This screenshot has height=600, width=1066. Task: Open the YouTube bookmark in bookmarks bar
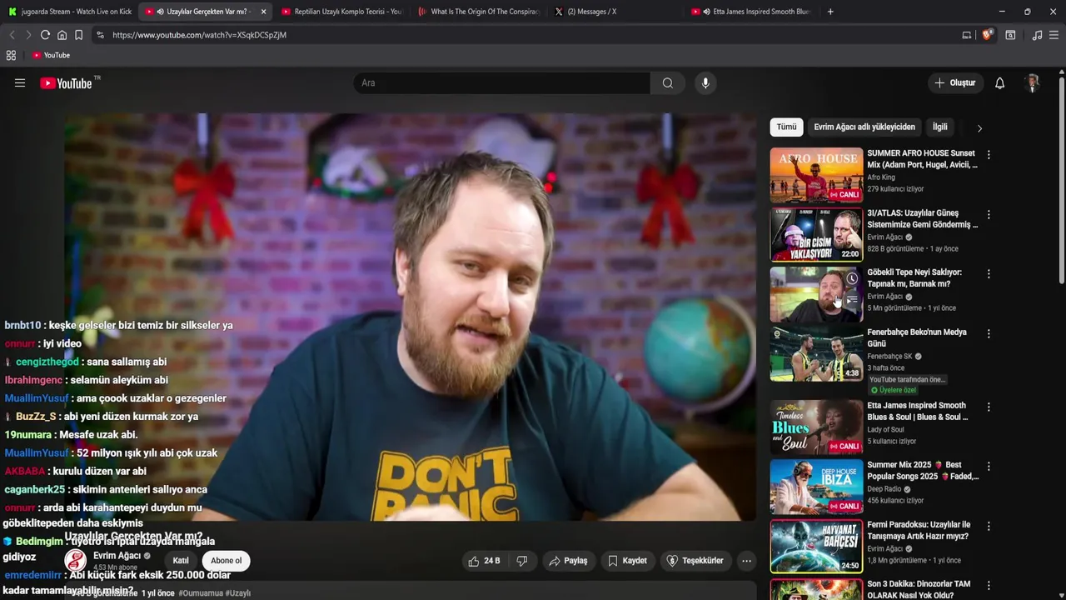(51, 55)
